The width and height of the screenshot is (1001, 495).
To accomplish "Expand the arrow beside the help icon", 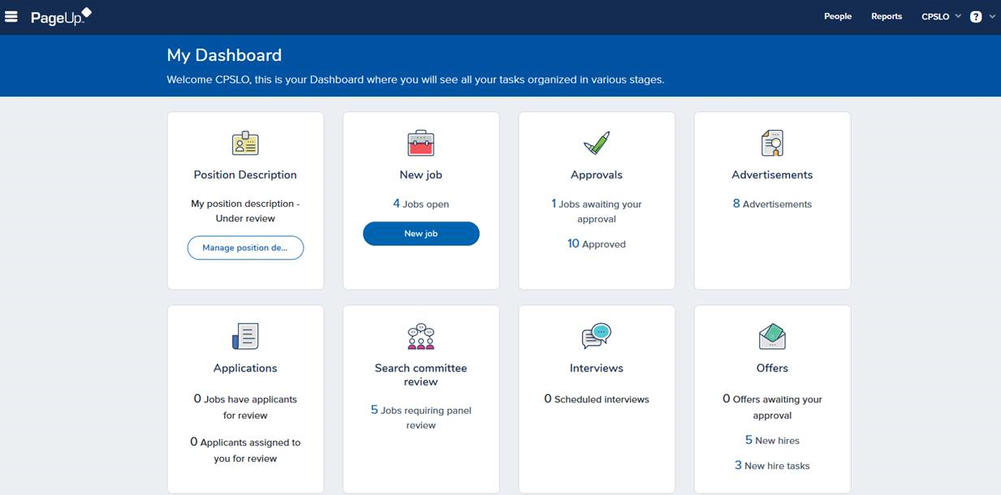I will [992, 16].
